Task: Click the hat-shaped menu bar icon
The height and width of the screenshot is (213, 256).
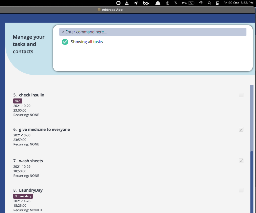Action: (158, 3)
